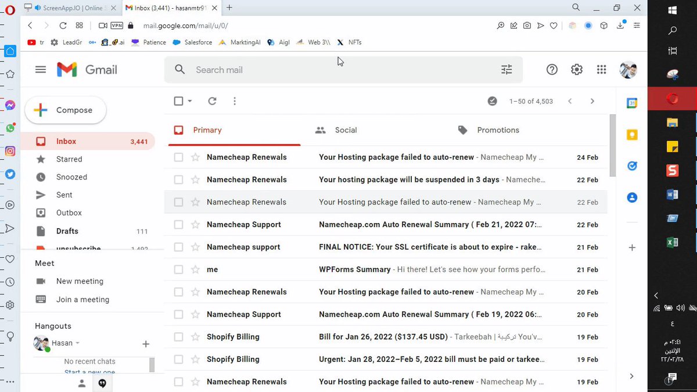The image size is (697, 392).
Task: Open Patience bookmark
Action: coord(149,42)
